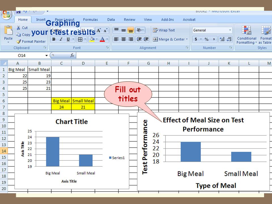Click Series1 legend entry

click(x=117, y=158)
